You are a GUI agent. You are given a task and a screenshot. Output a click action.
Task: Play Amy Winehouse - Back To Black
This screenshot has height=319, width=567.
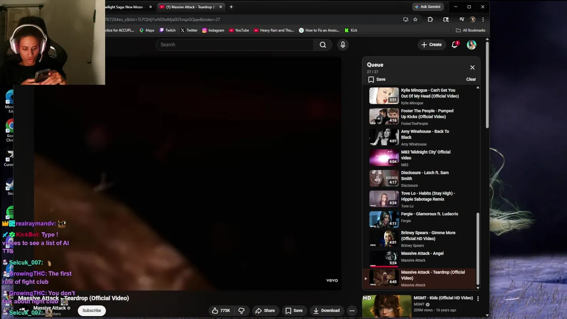coord(419,137)
